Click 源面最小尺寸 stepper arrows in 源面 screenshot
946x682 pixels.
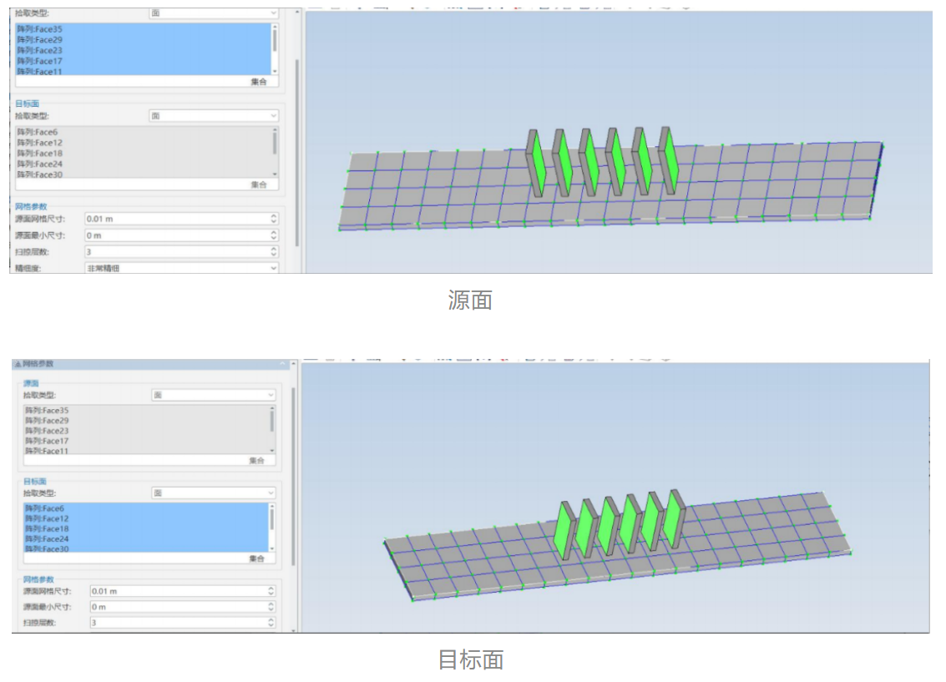pos(273,235)
